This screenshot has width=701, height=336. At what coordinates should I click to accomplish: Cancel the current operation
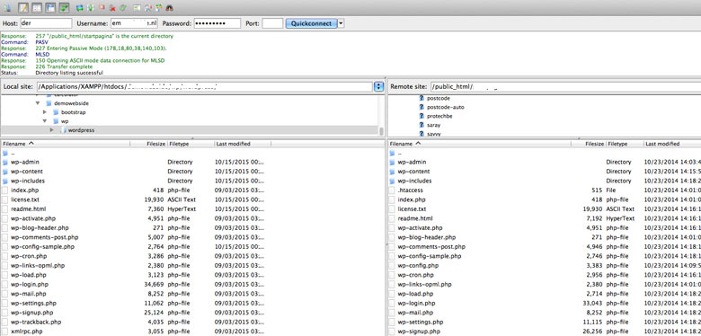[x=102, y=6]
